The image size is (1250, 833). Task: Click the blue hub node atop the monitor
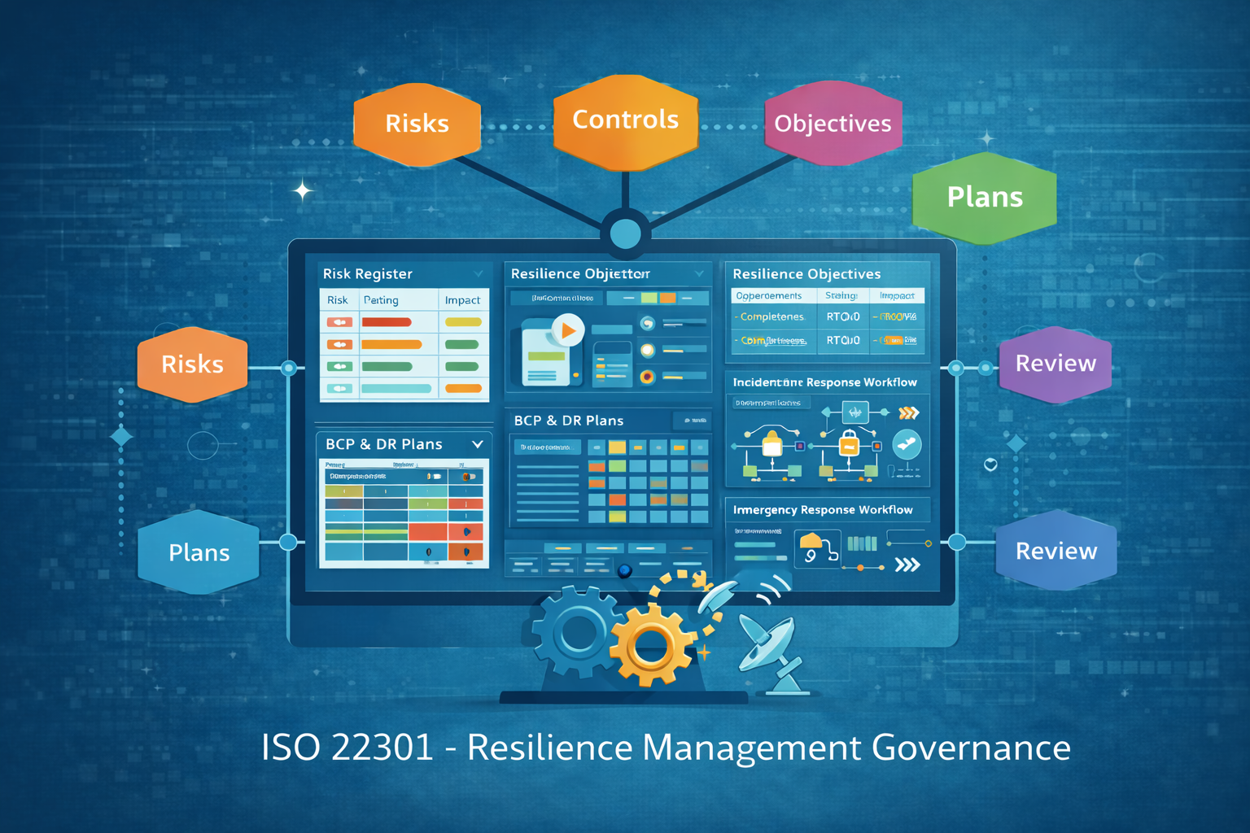pos(625,234)
